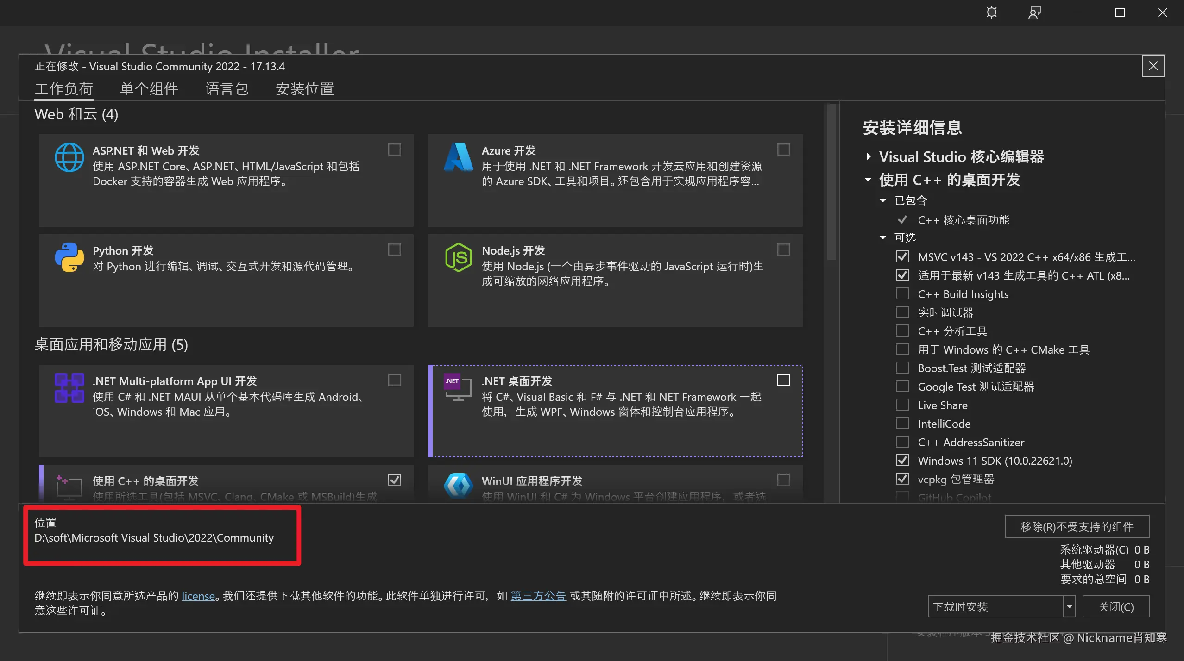The image size is (1184, 661).
Task: Click the workloads list vertical scrollbar
Action: (831, 181)
